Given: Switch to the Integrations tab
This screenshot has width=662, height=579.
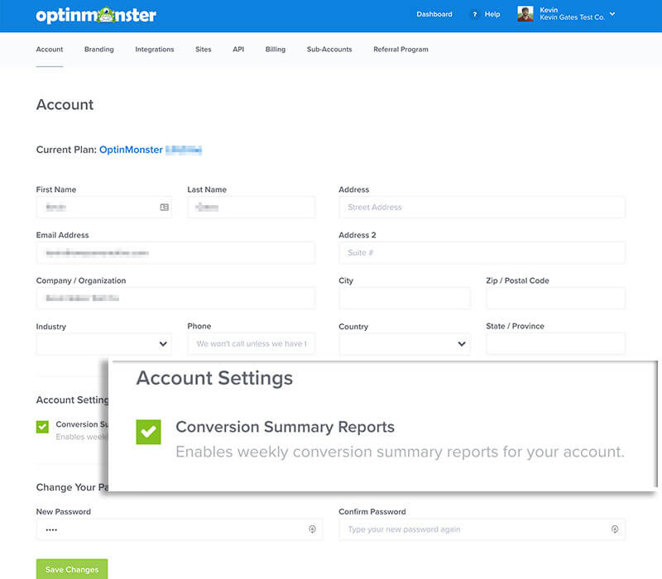Looking at the screenshot, I should tap(155, 50).
